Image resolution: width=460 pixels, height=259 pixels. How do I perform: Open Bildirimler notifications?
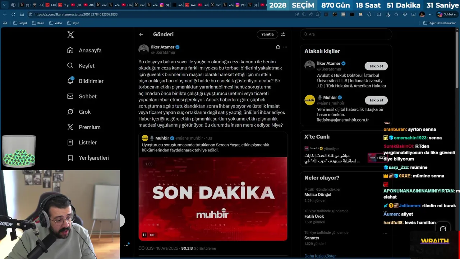85,81
